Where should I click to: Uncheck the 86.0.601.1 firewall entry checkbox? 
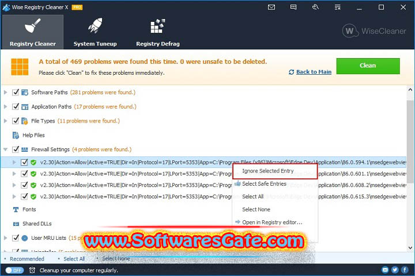24,174
